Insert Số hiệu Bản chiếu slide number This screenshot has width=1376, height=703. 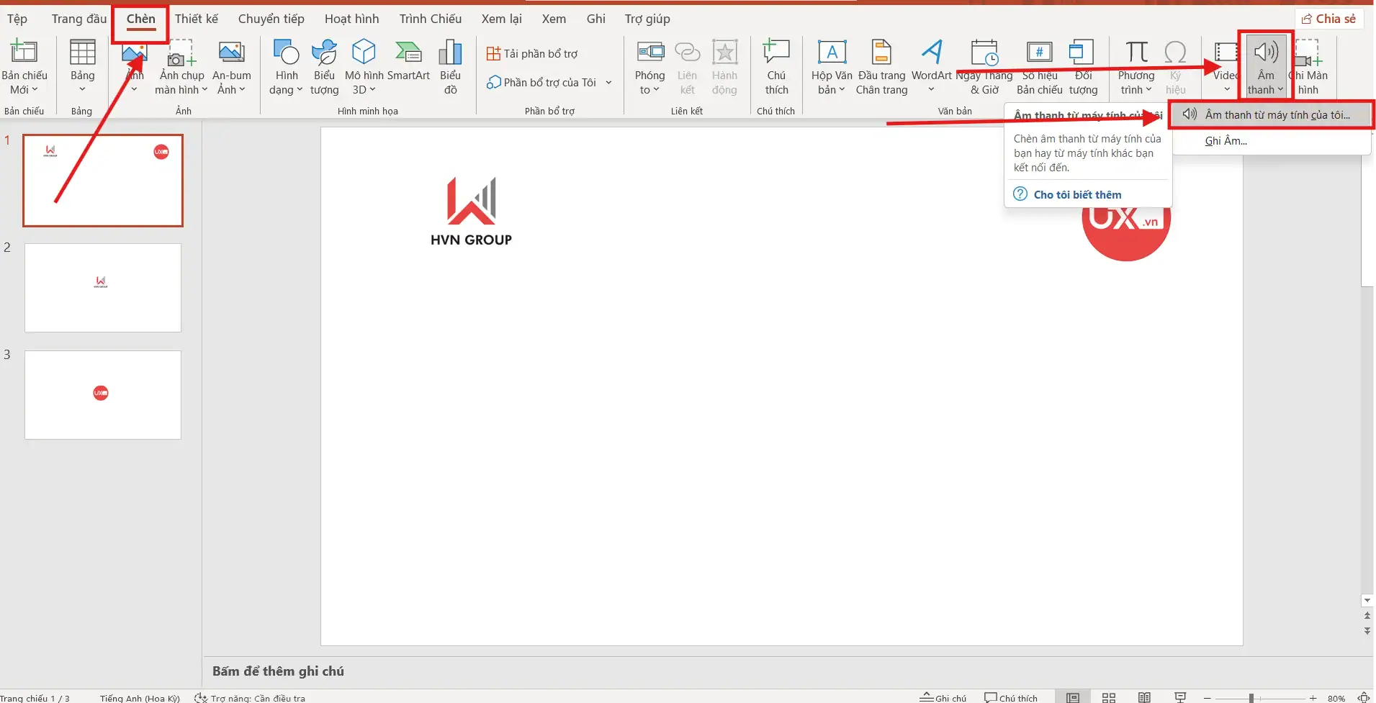click(1039, 68)
